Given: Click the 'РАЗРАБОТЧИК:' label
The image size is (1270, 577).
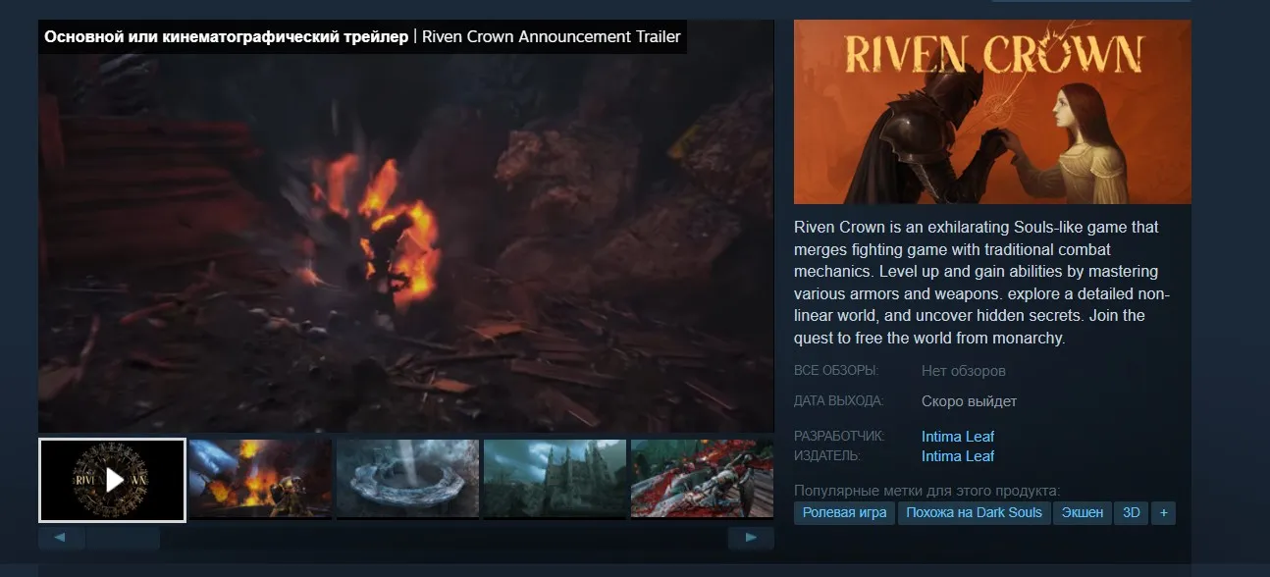Looking at the screenshot, I should point(839,436).
